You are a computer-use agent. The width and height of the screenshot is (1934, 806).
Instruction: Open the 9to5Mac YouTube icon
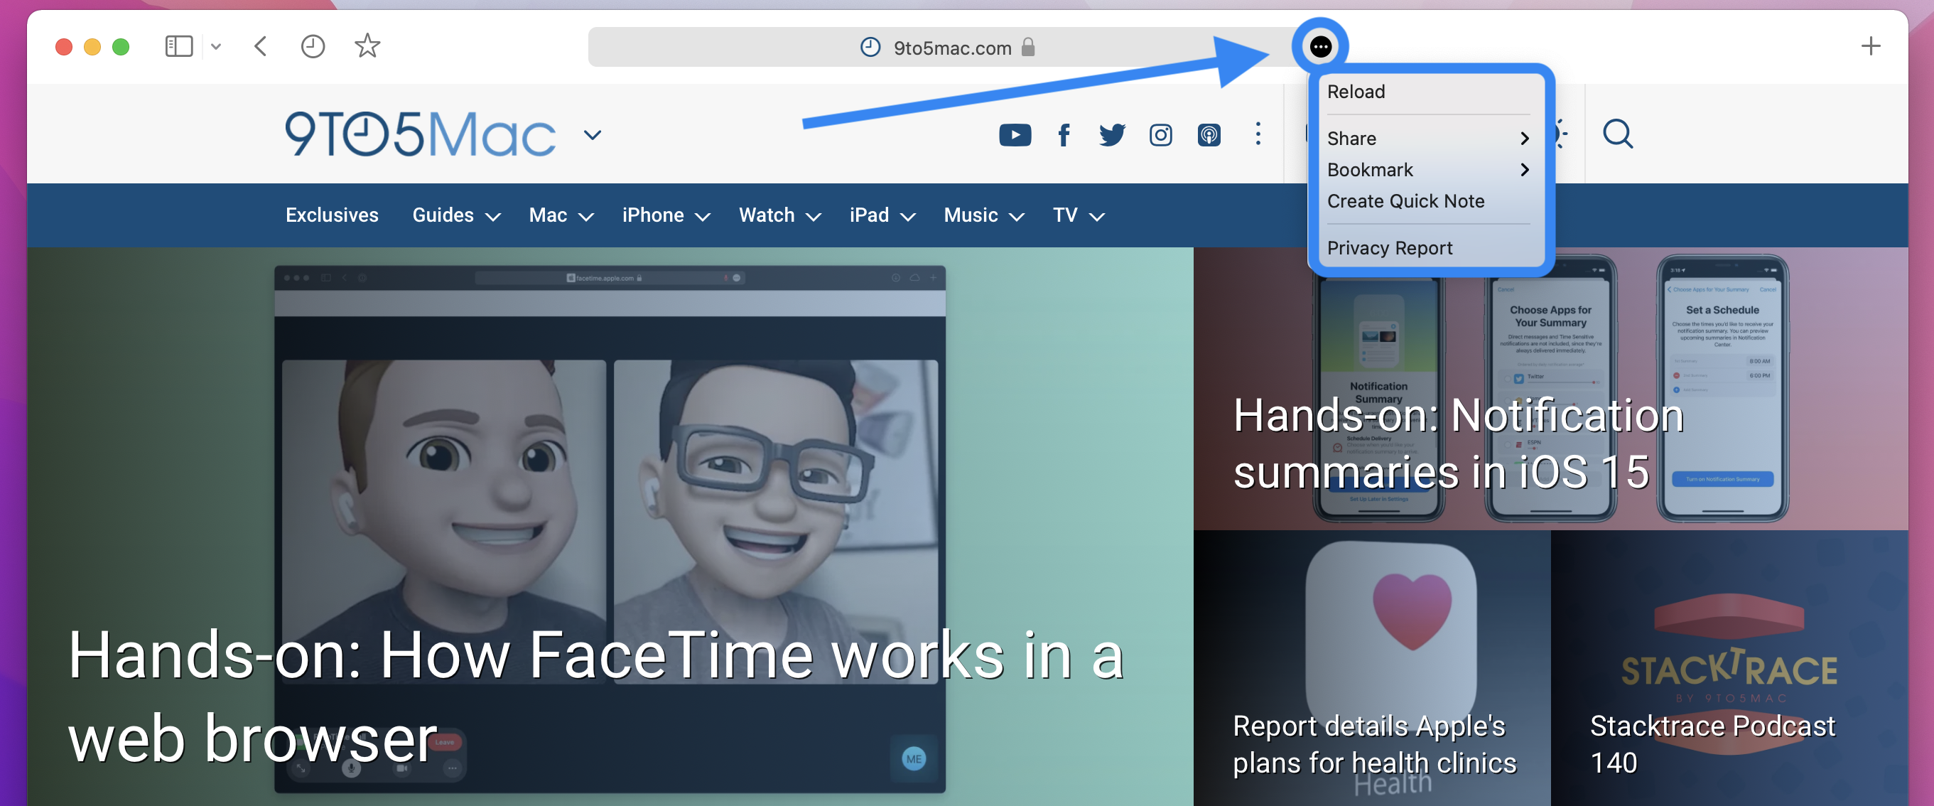pyautogui.click(x=1015, y=135)
